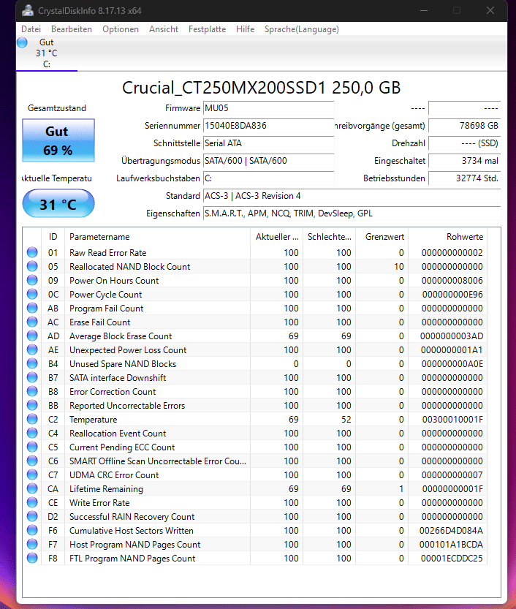Select the Lifetime Remaining row text

pyautogui.click(x=106, y=489)
